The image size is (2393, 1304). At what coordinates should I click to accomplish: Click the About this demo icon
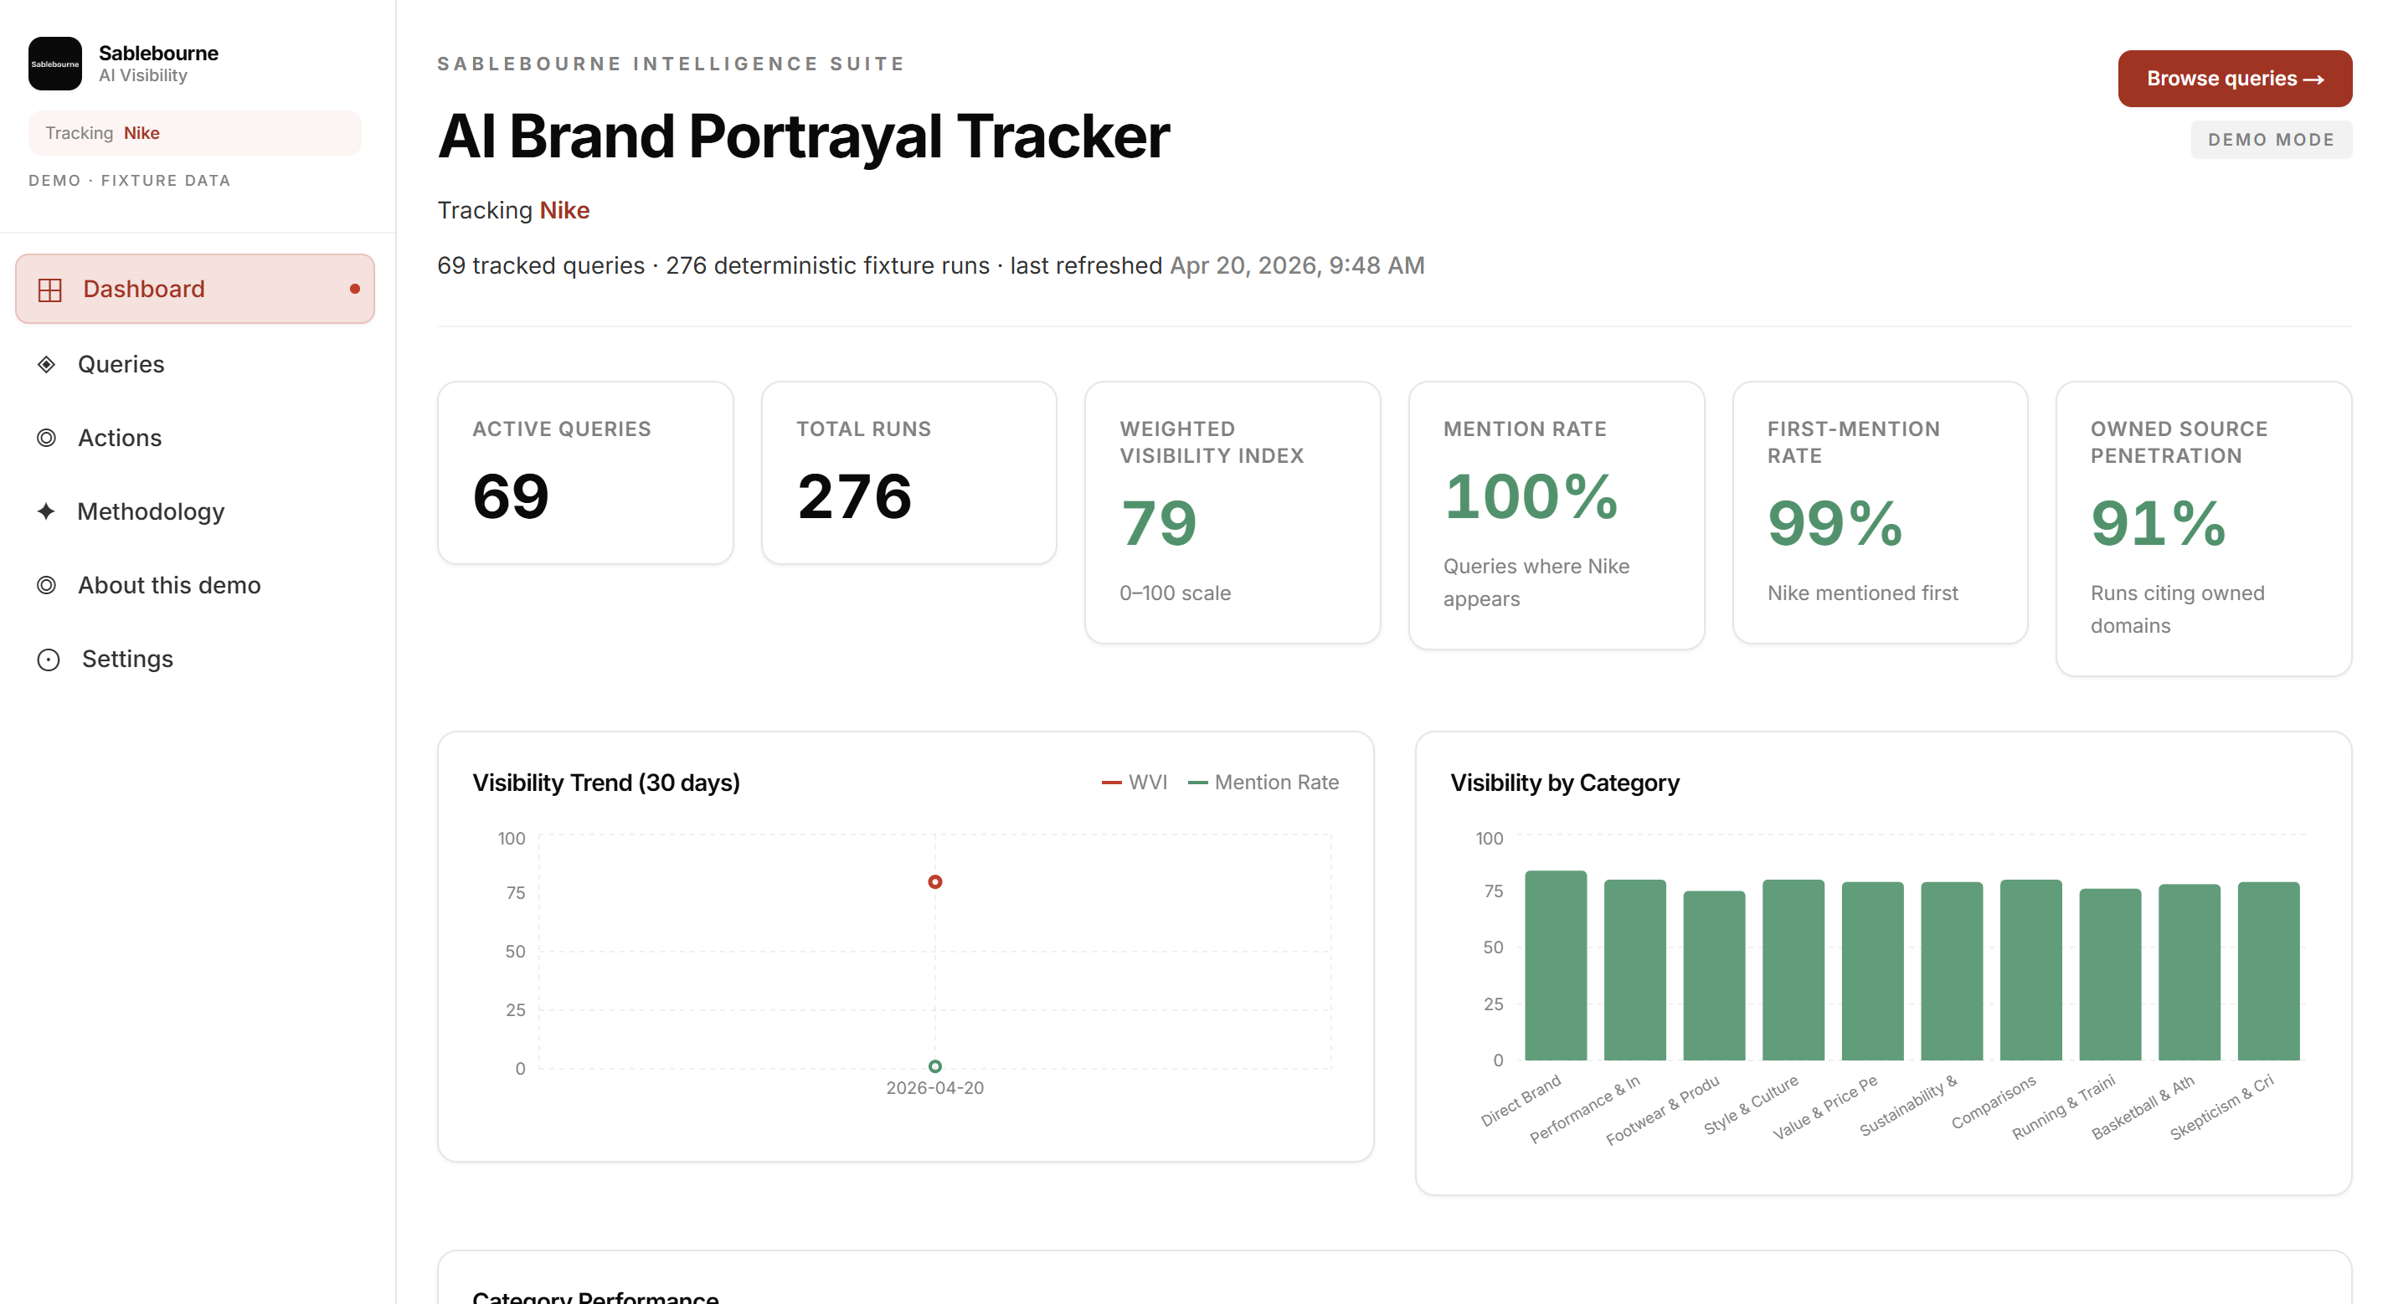pos(46,585)
